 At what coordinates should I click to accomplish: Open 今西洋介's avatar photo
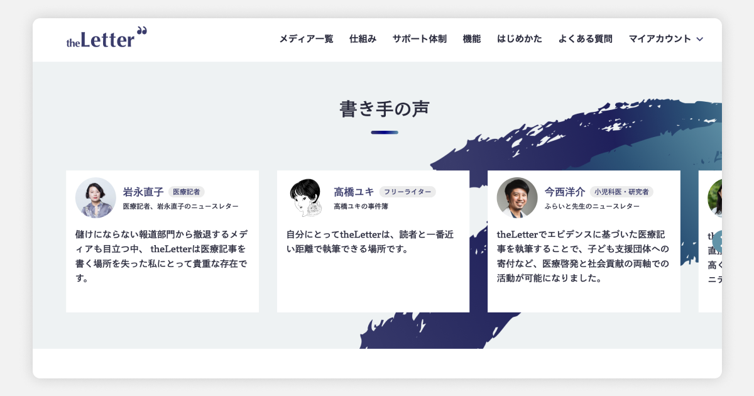(517, 198)
